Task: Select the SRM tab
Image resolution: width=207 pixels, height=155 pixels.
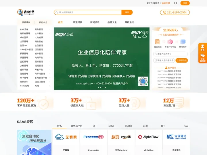Action: click(111, 126)
